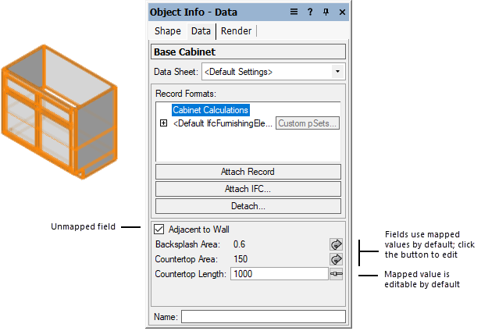Open the Object Info palette menu icon
This screenshot has width=481, height=331.
pos(294,12)
